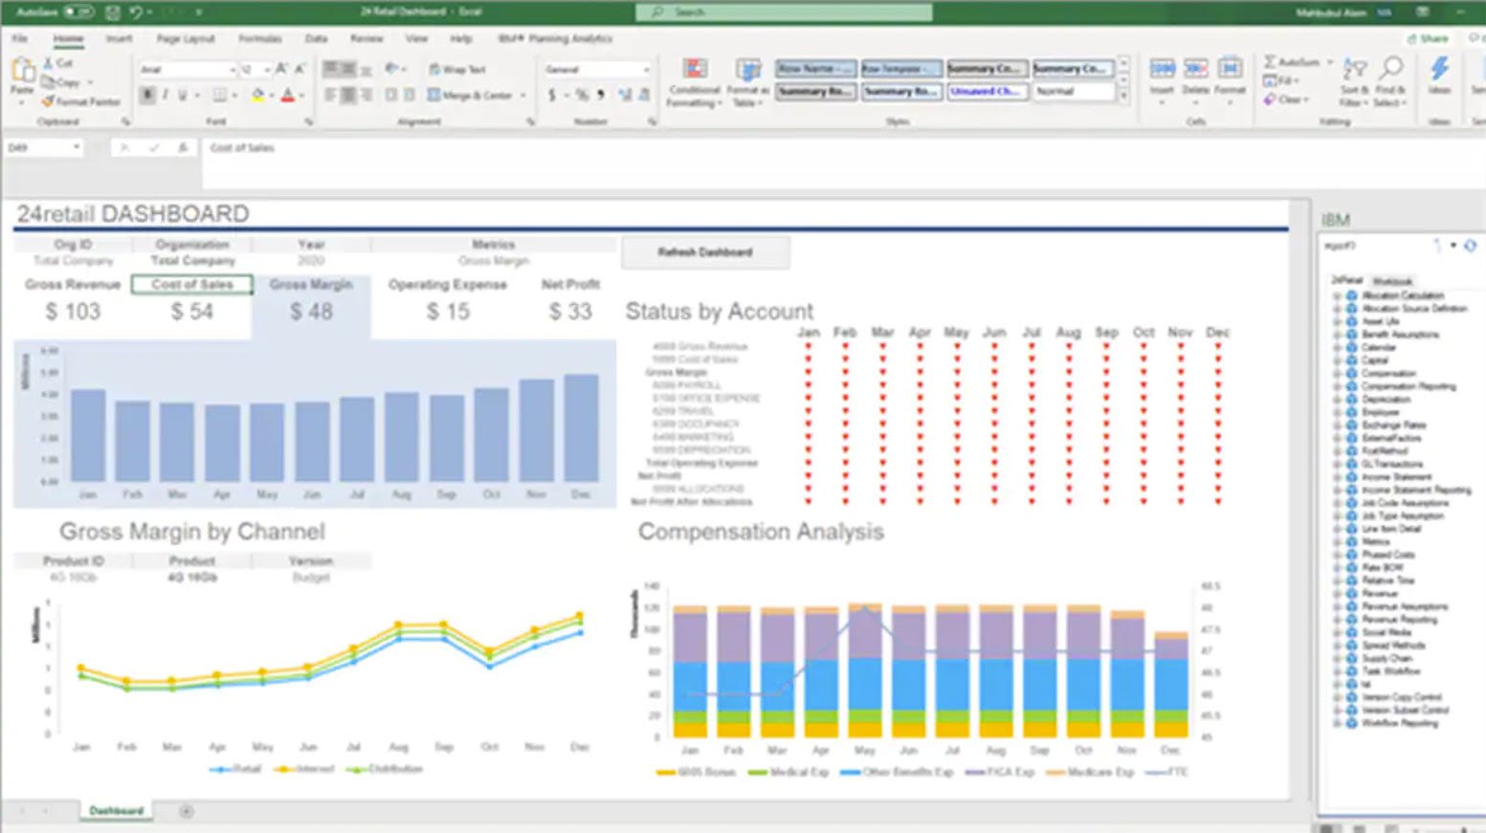Toggle Wrap Text
1486x833 pixels.
click(457, 69)
